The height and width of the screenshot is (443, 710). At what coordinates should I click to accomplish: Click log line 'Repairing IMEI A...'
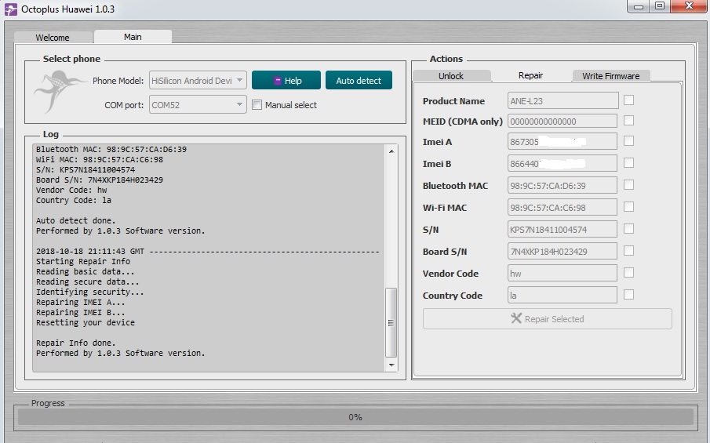(80, 302)
